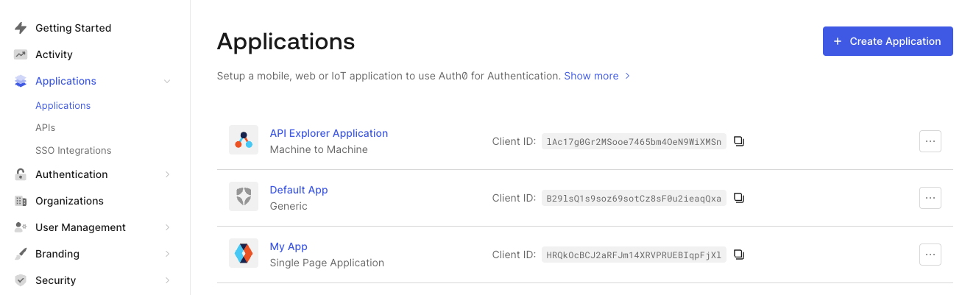The height and width of the screenshot is (295, 976).
Task: Expand the User Management section chevron
Action: click(x=167, y=227)
